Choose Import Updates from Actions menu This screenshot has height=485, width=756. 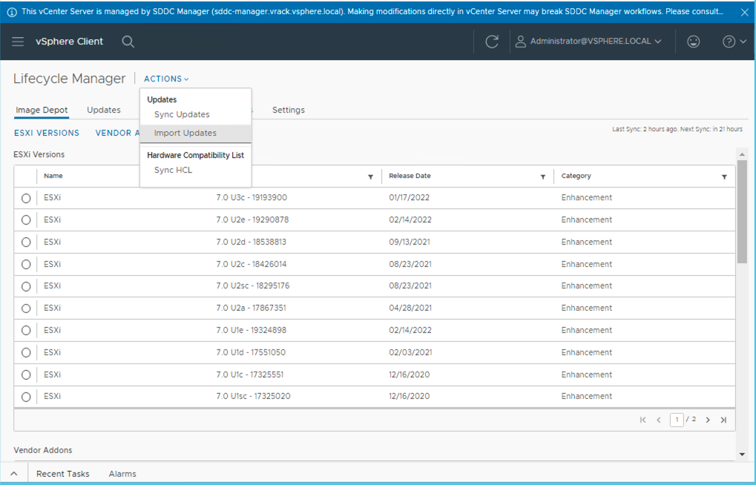pyautogui.click(x=185, y=133)
